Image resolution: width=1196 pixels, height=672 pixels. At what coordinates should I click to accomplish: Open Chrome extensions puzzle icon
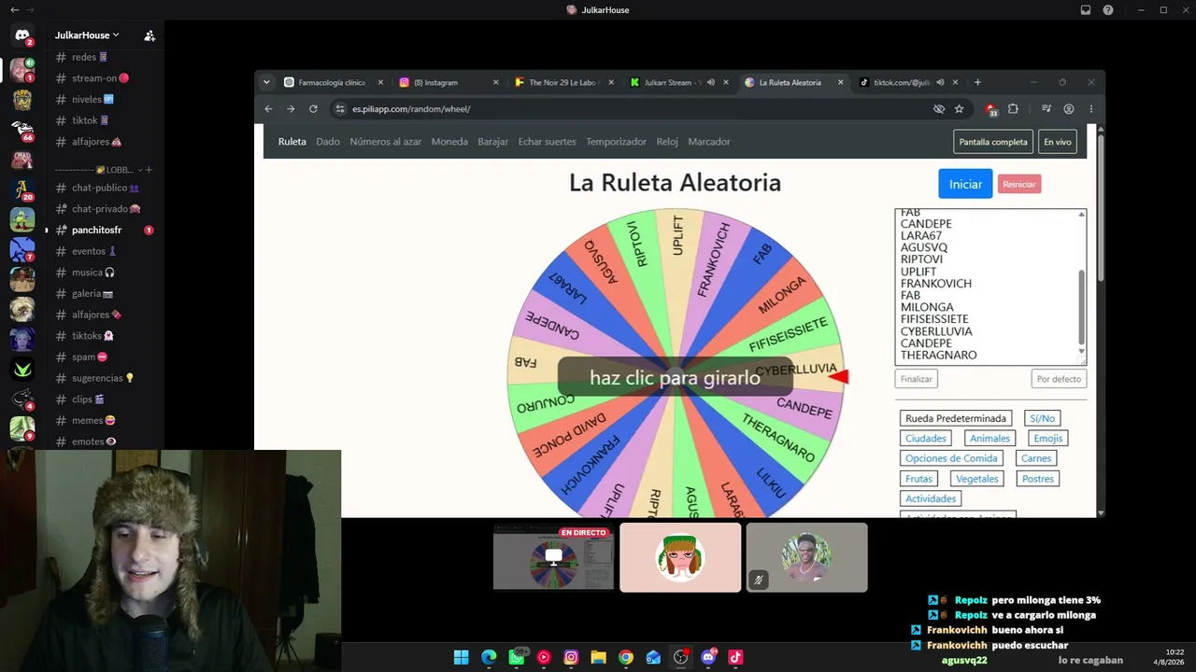click(1013, 109)
